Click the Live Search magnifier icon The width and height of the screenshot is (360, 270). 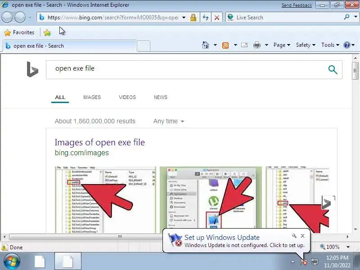click(x=346, y=17)
